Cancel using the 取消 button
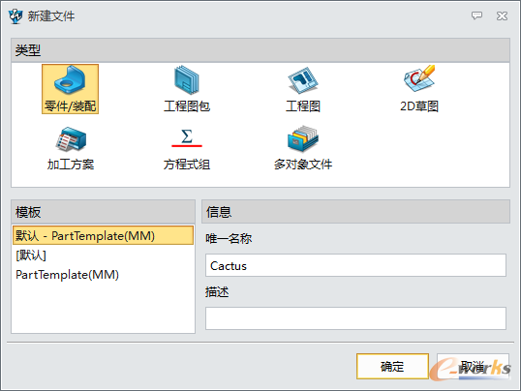The image size is (521, 391). 473,366
